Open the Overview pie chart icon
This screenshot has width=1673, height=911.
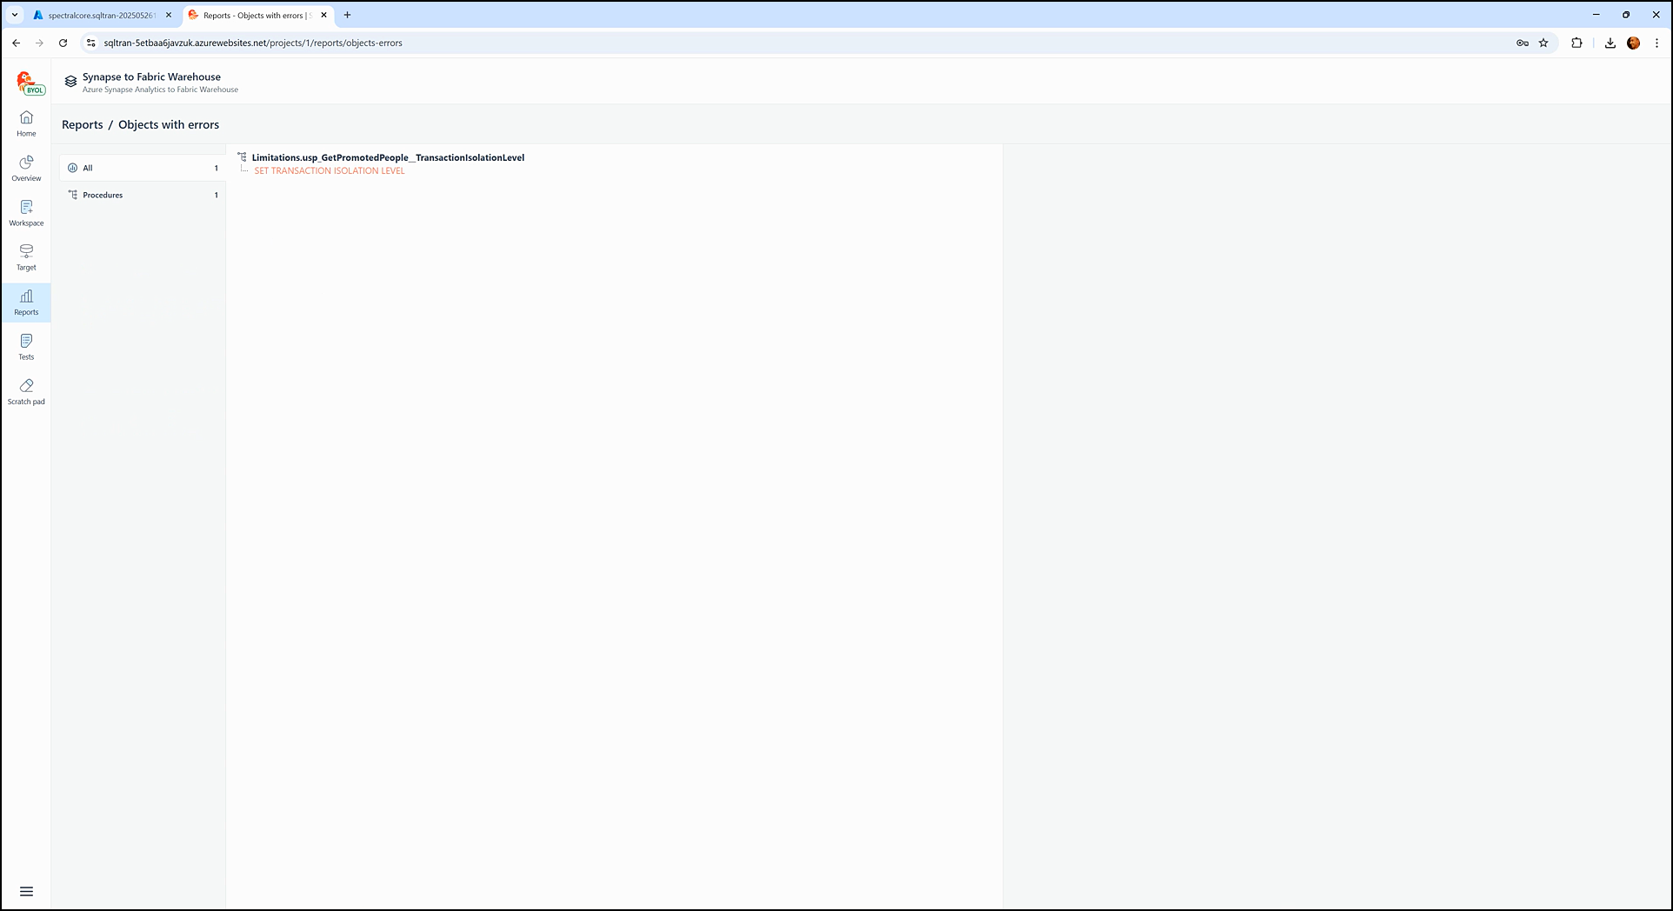(26, 168)
